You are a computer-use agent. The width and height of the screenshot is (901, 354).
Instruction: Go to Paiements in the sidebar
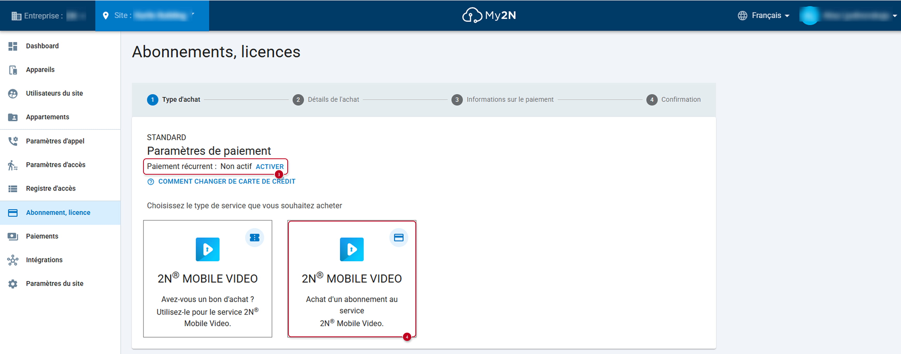click(x=60, y=236)
